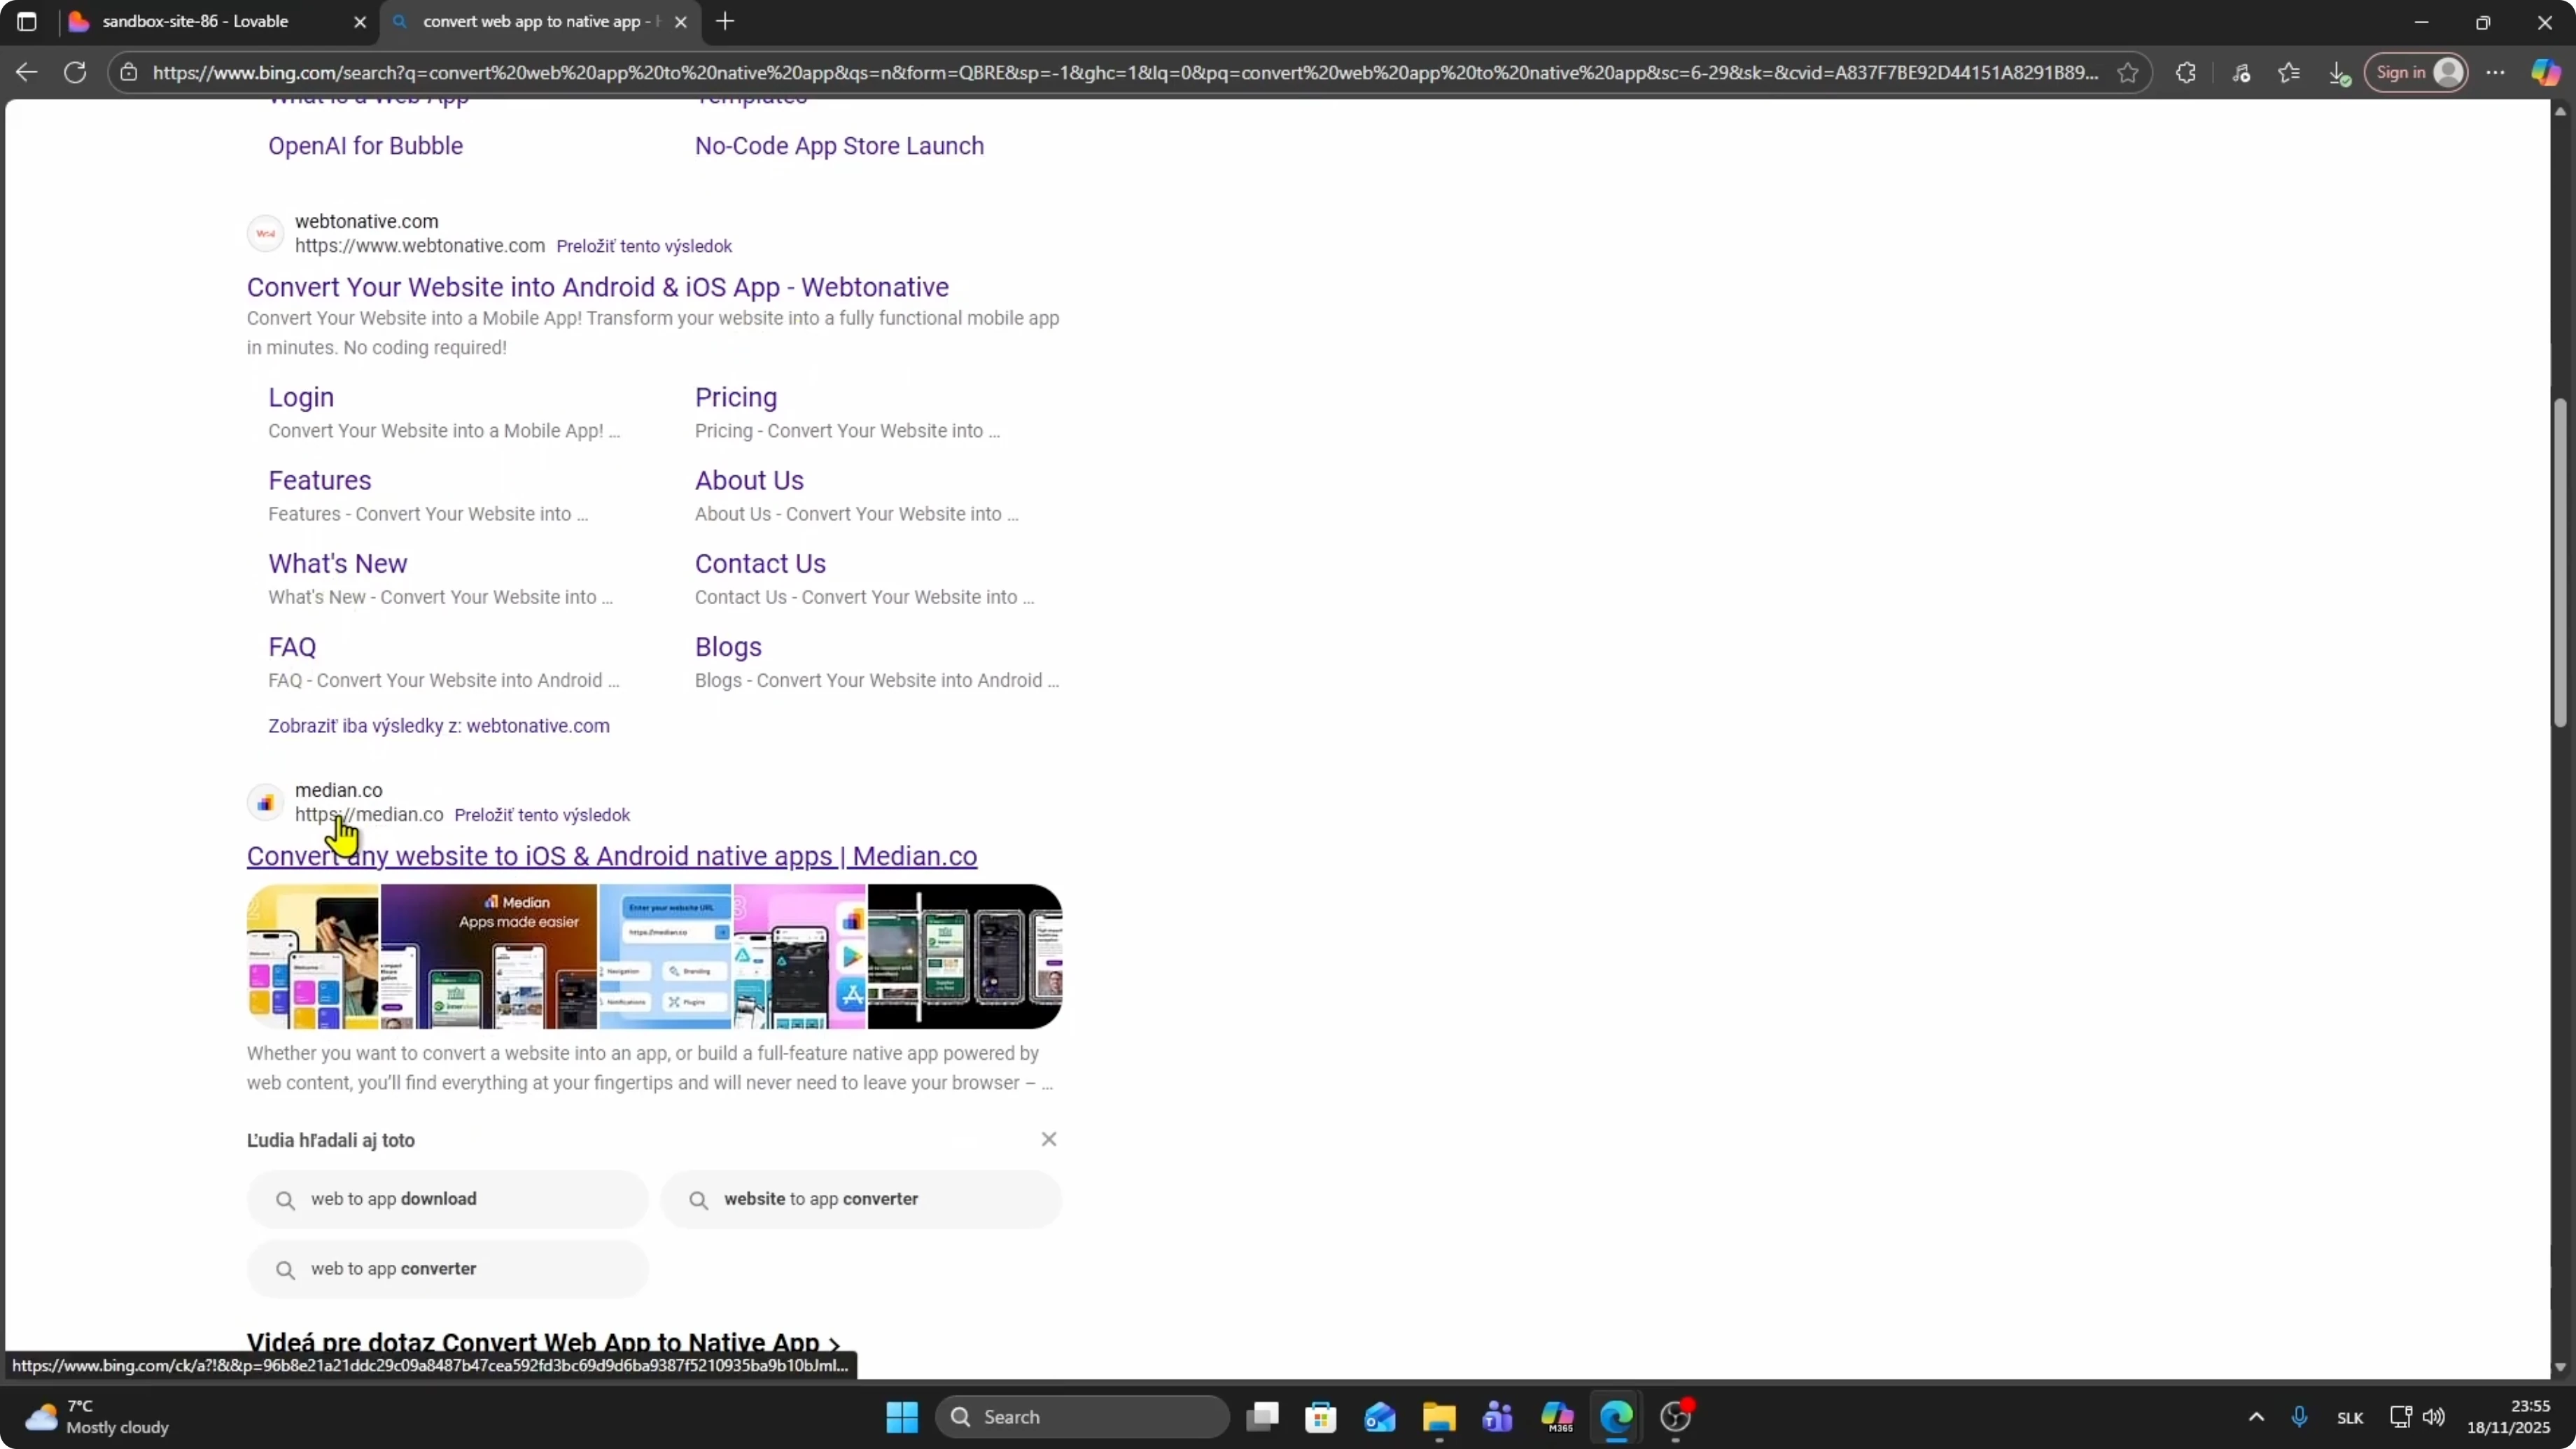The height and width of the screenshot is (1449, 2576).
Task: Search for web to app download
Action: point(448,1199)
